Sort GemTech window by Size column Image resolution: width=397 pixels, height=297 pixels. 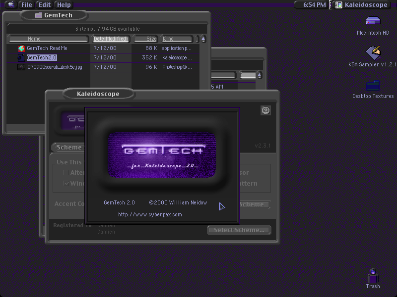point(145,39)
